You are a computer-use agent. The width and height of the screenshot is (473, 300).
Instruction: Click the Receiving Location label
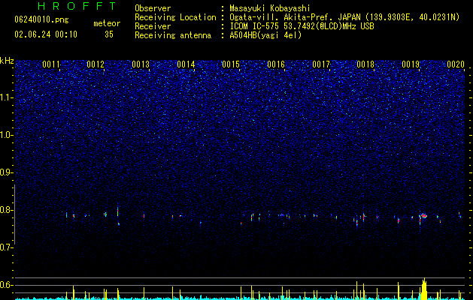[175, 17]
